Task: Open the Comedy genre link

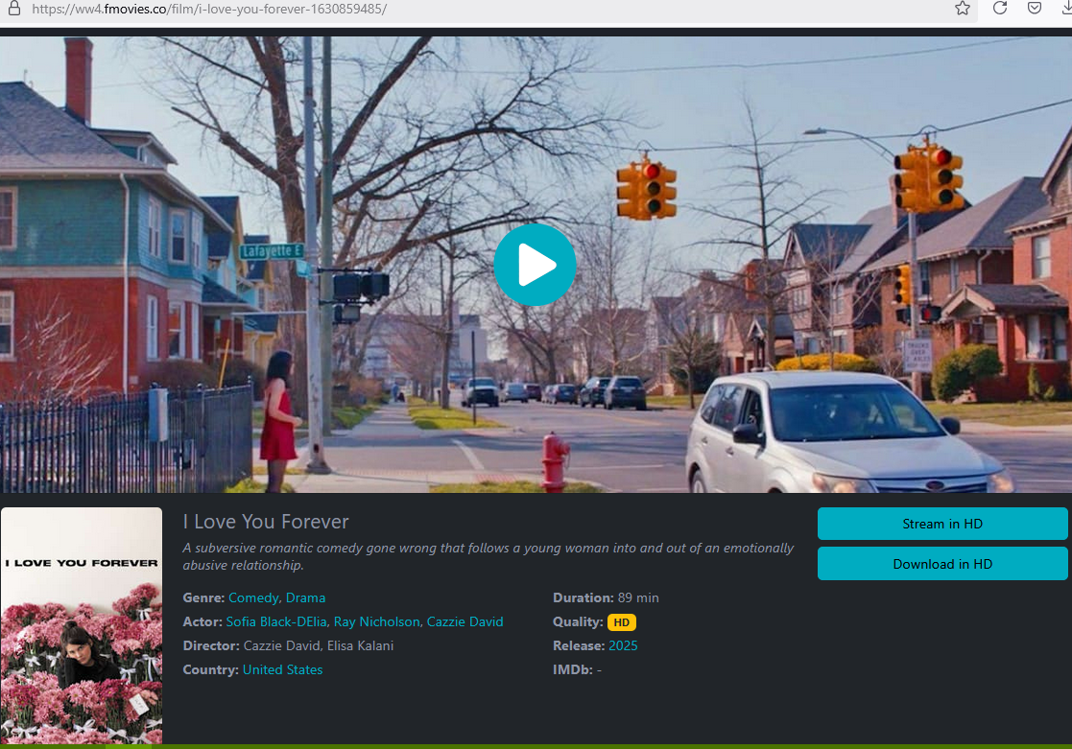Action: pyautogui.click(x=252, y=597)
